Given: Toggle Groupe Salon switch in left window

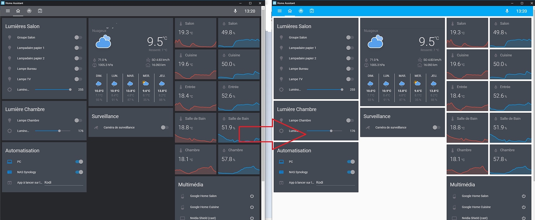Looking at the screenshot, I should pos(78,38).
